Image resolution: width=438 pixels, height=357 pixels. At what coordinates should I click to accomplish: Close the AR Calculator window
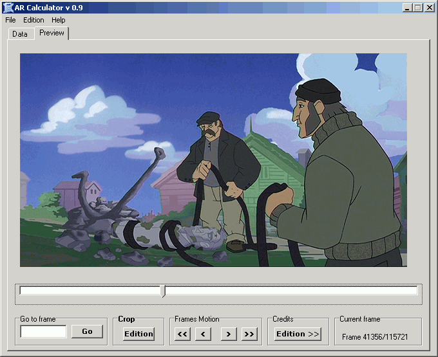[430, 8]
